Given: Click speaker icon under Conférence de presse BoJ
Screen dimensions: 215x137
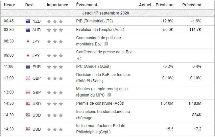Looking at the screenshot, I should (79, 59).
